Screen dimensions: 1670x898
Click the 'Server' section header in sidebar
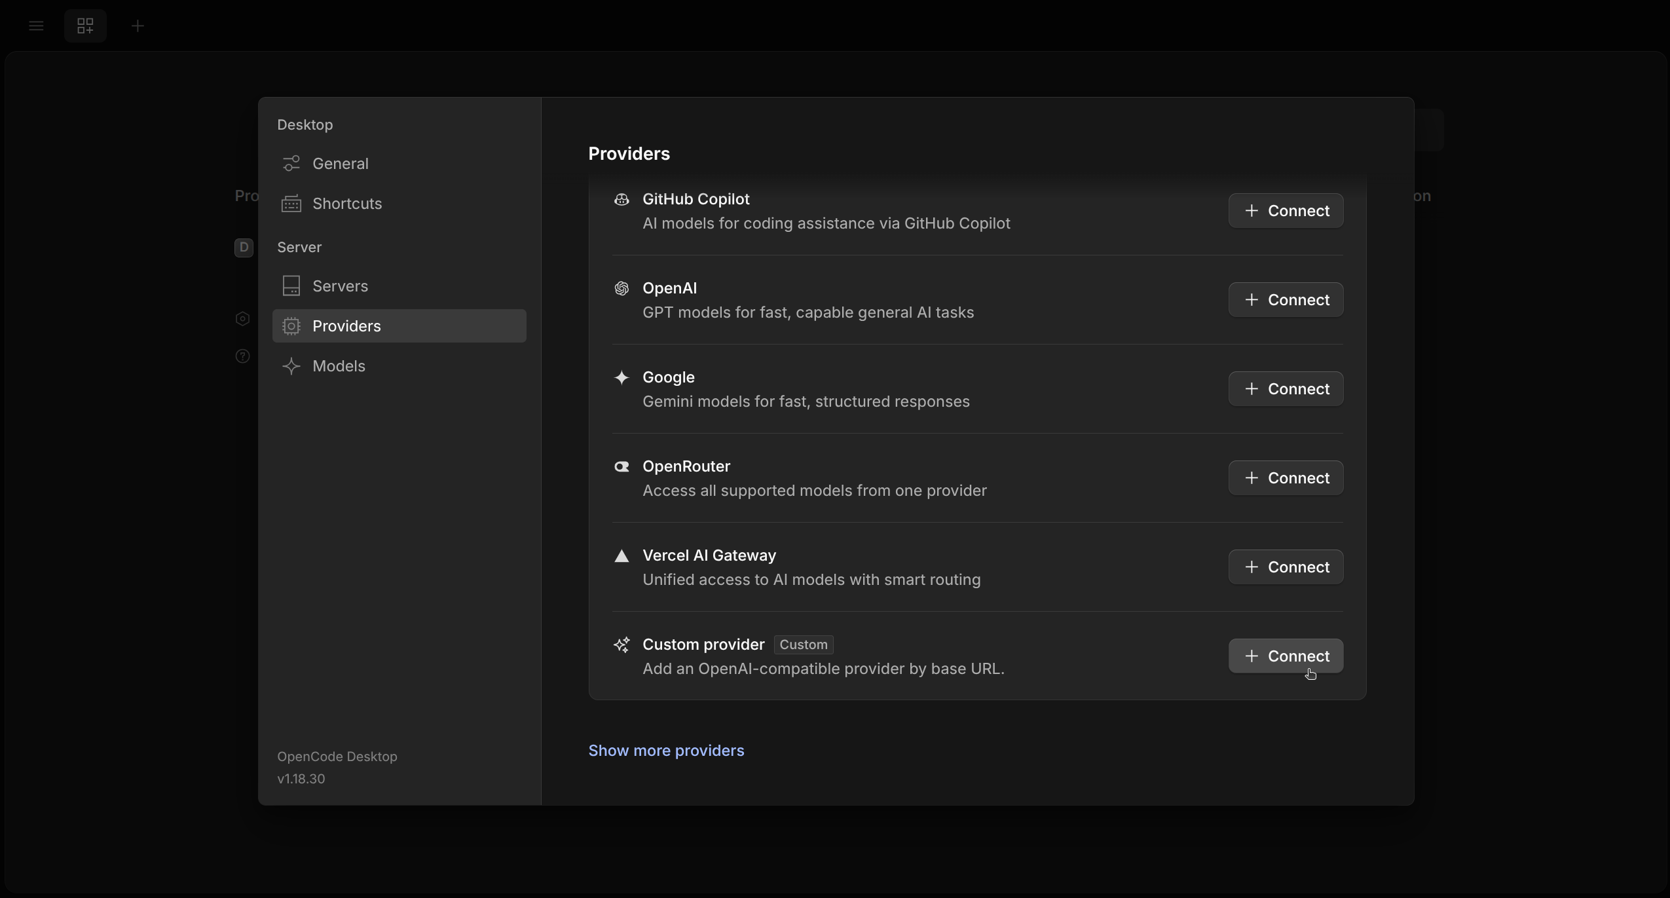coord(299,248)
